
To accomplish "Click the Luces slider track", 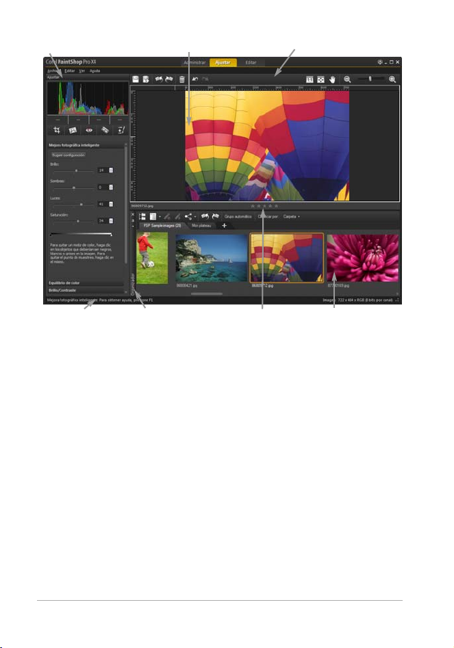I will [x=73, y=204].
